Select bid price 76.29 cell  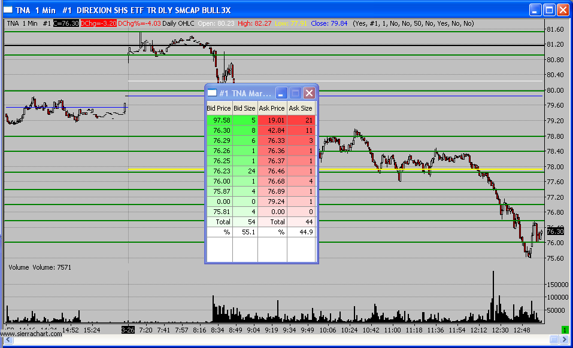click(x=219, y=141)
